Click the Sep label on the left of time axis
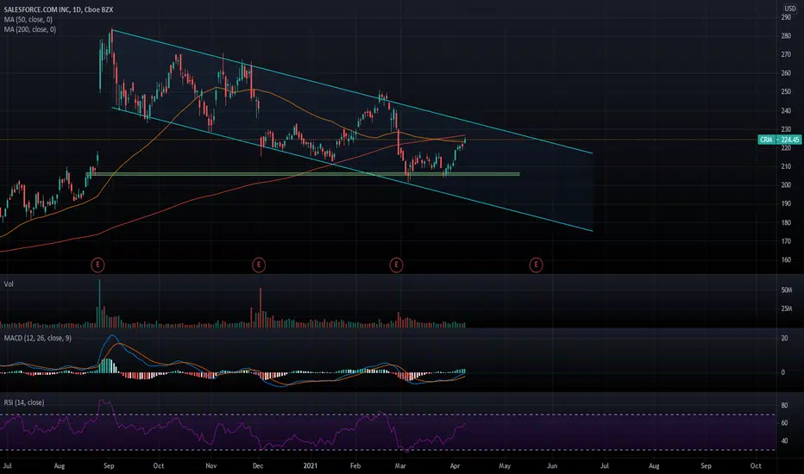Image resolution: width=804 pixels, height=474 pixels. pos(109,465)
